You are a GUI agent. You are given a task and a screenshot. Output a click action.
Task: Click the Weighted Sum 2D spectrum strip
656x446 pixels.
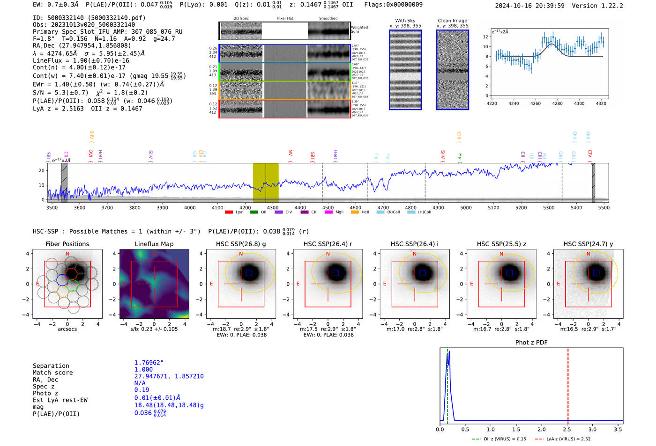[x=285, y=31]
